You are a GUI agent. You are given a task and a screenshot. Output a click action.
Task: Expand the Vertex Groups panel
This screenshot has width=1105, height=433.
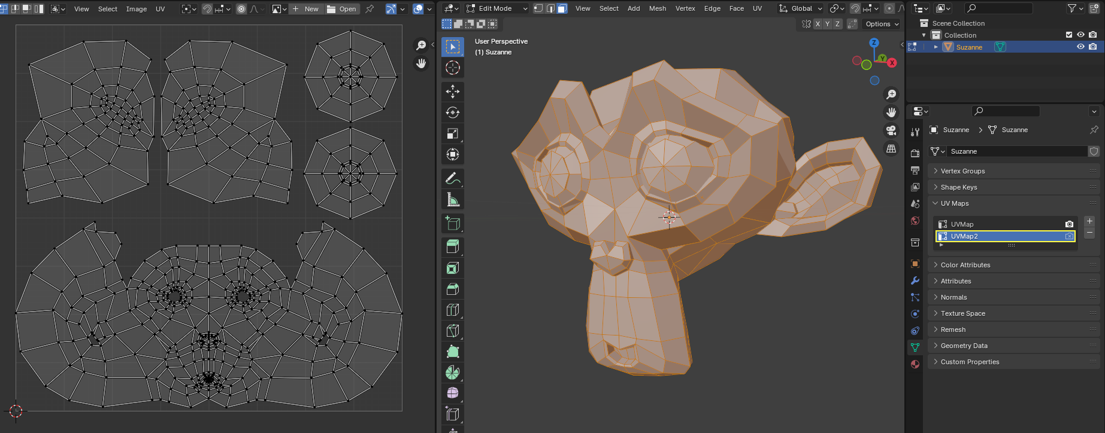(962, 171)
